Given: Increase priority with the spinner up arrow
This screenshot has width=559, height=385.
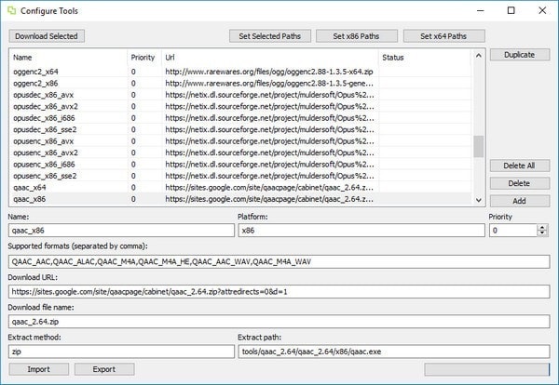Looking at the screenshot, I should tap(542, 227).
